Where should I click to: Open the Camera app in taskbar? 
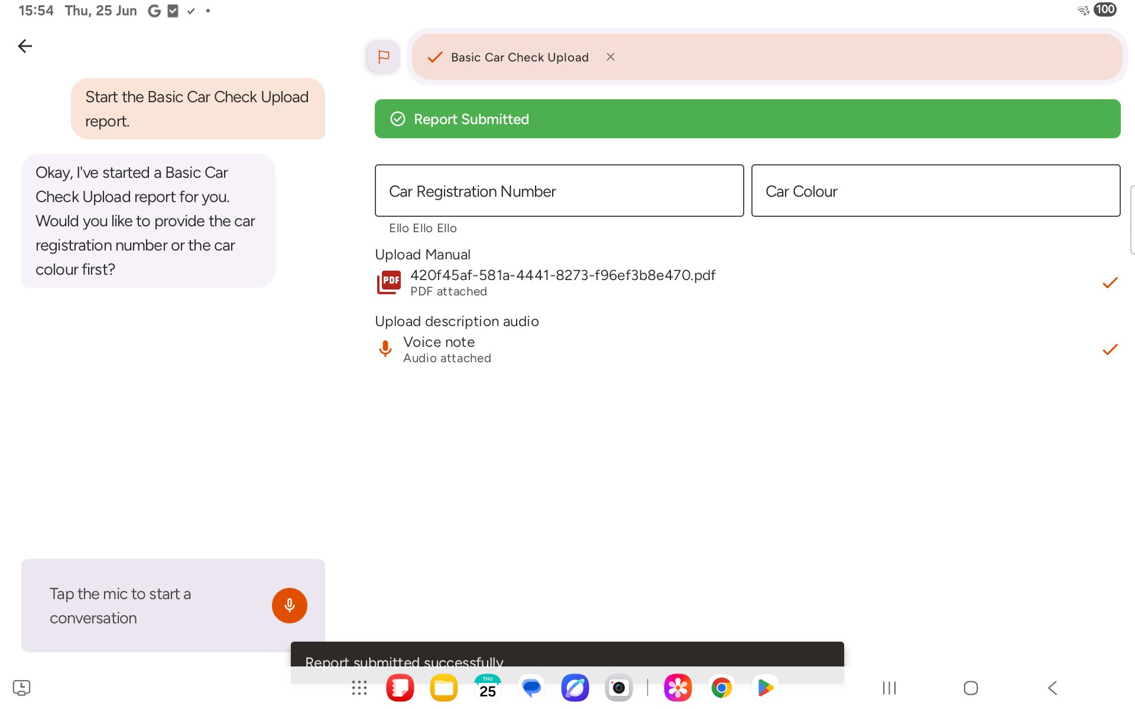[x=619, y=688]
